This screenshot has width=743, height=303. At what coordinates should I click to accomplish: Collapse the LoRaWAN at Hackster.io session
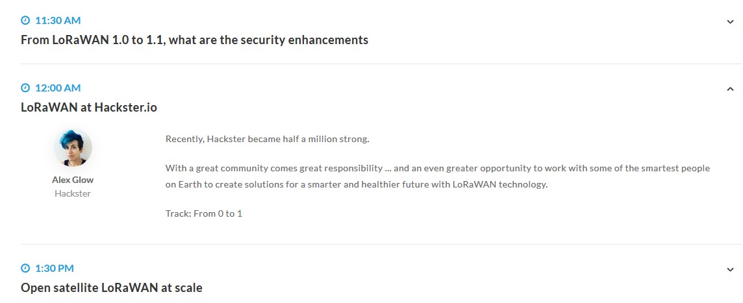point(730,89)
